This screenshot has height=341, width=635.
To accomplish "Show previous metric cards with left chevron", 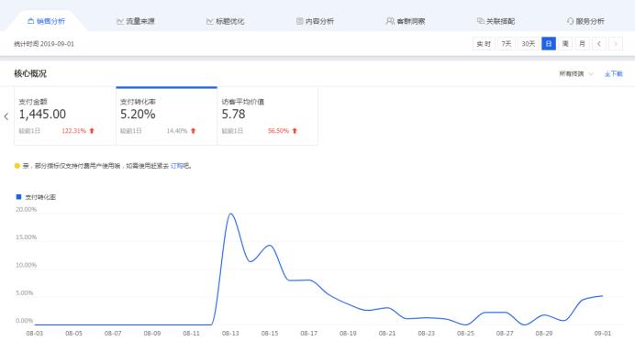I will pos(6,116).
